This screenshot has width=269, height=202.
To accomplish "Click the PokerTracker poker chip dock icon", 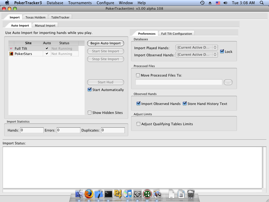I will click(x=147, y=194).
